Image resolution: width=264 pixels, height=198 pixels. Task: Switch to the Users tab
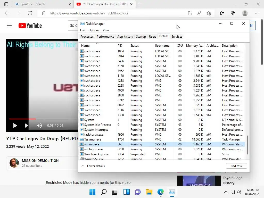coord(153,37)
